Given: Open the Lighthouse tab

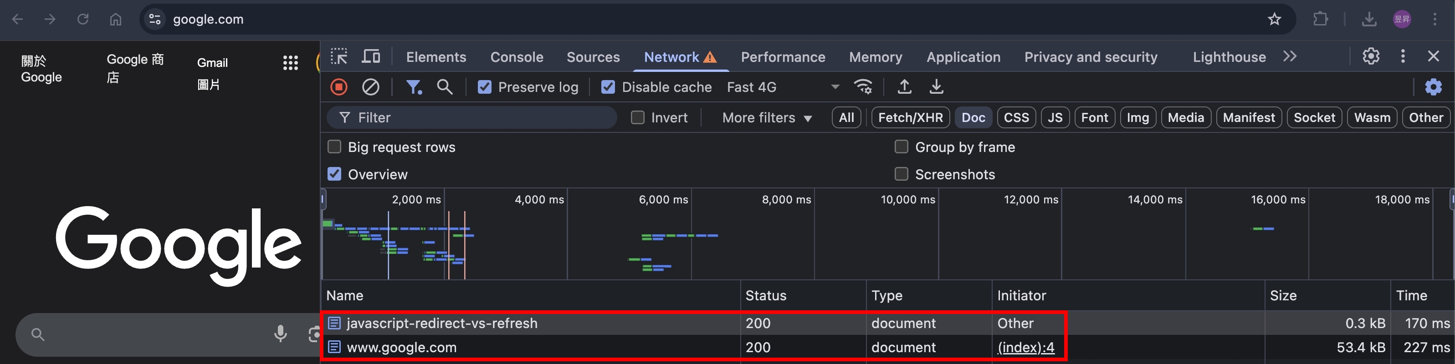Looking at the screenshot, I should point(1229,57).
